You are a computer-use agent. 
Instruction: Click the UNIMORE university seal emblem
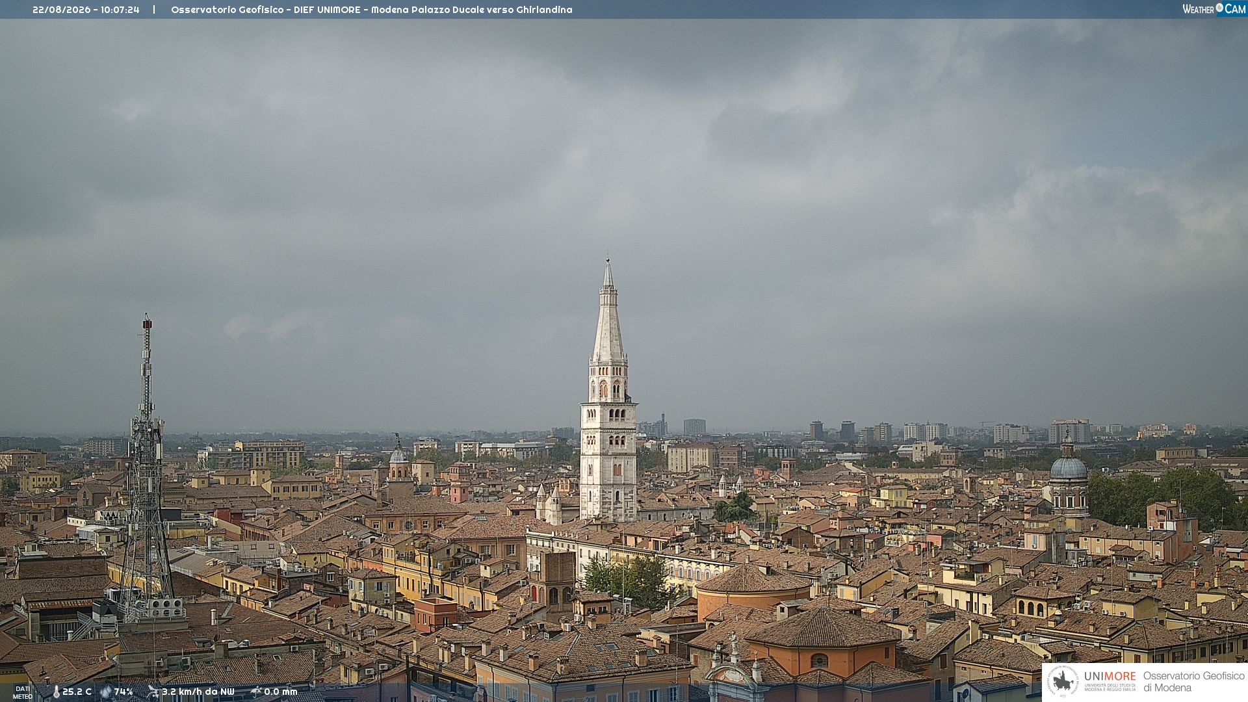(1063, 681)
